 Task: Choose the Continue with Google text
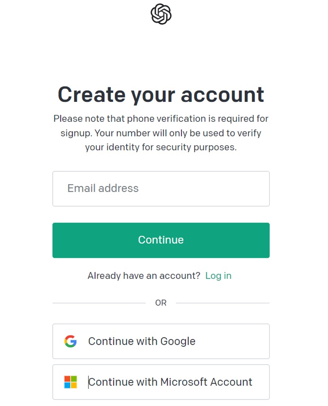point(142,341)
